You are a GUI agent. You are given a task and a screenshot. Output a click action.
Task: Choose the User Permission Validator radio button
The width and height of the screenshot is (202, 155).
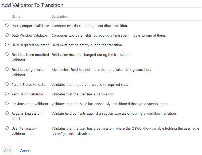(x=7, y=128)
